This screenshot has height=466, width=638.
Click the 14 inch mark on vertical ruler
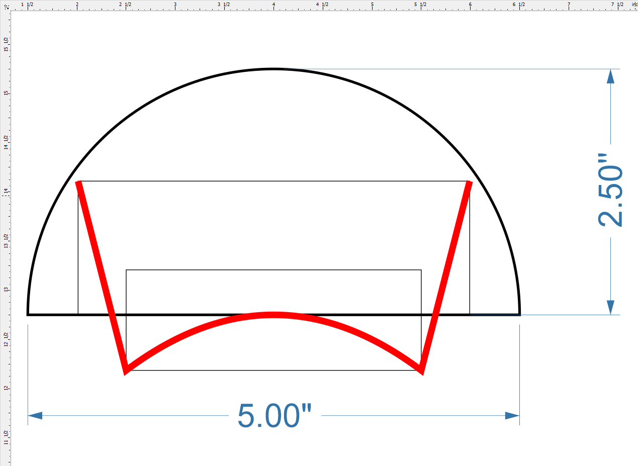(6, 192)
